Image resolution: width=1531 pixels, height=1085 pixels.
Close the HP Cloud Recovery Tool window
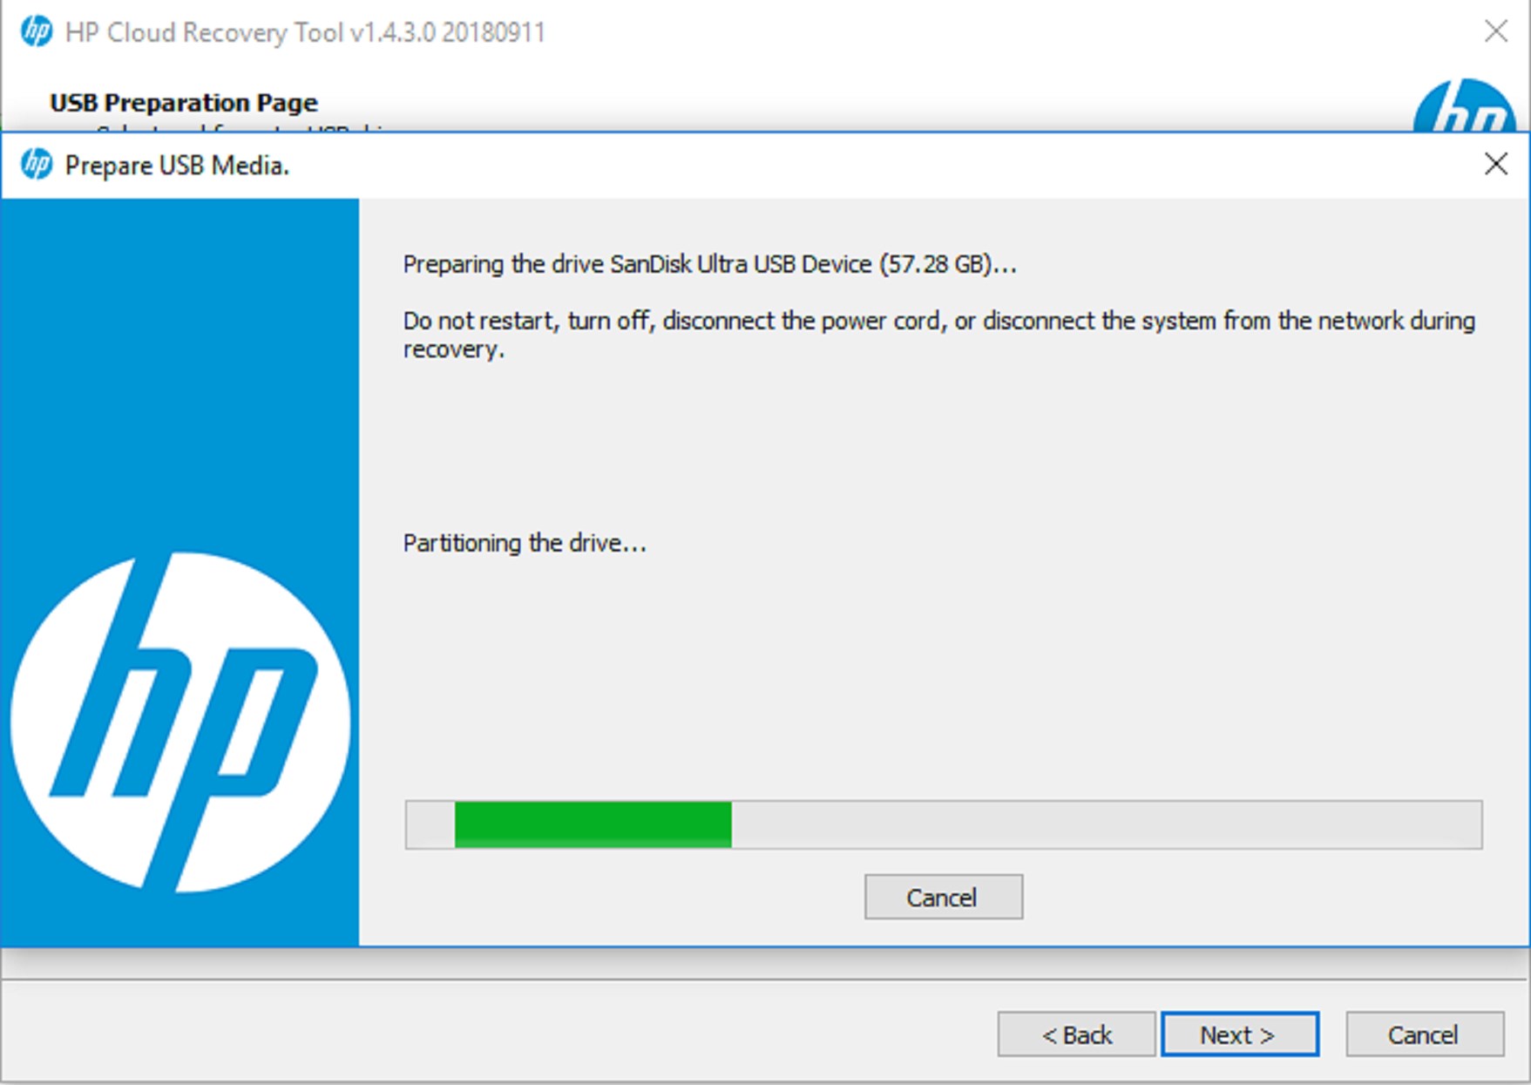pyautogui.click(x=1495, y=31)
